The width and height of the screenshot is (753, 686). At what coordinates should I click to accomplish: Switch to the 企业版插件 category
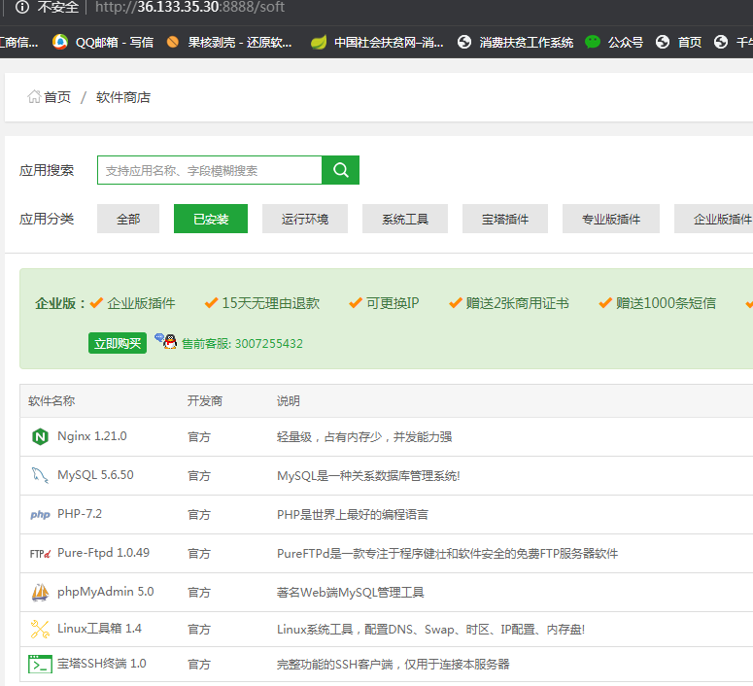714,219
